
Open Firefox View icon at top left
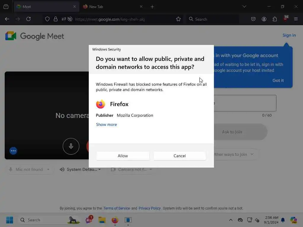[x=6, y=7]
